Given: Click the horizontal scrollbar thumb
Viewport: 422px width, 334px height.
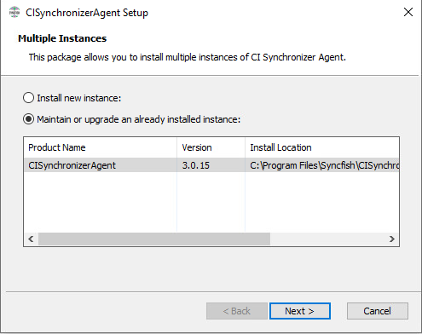Looking at the screenshot, I should pyautogui.click(x=154, y=239).
